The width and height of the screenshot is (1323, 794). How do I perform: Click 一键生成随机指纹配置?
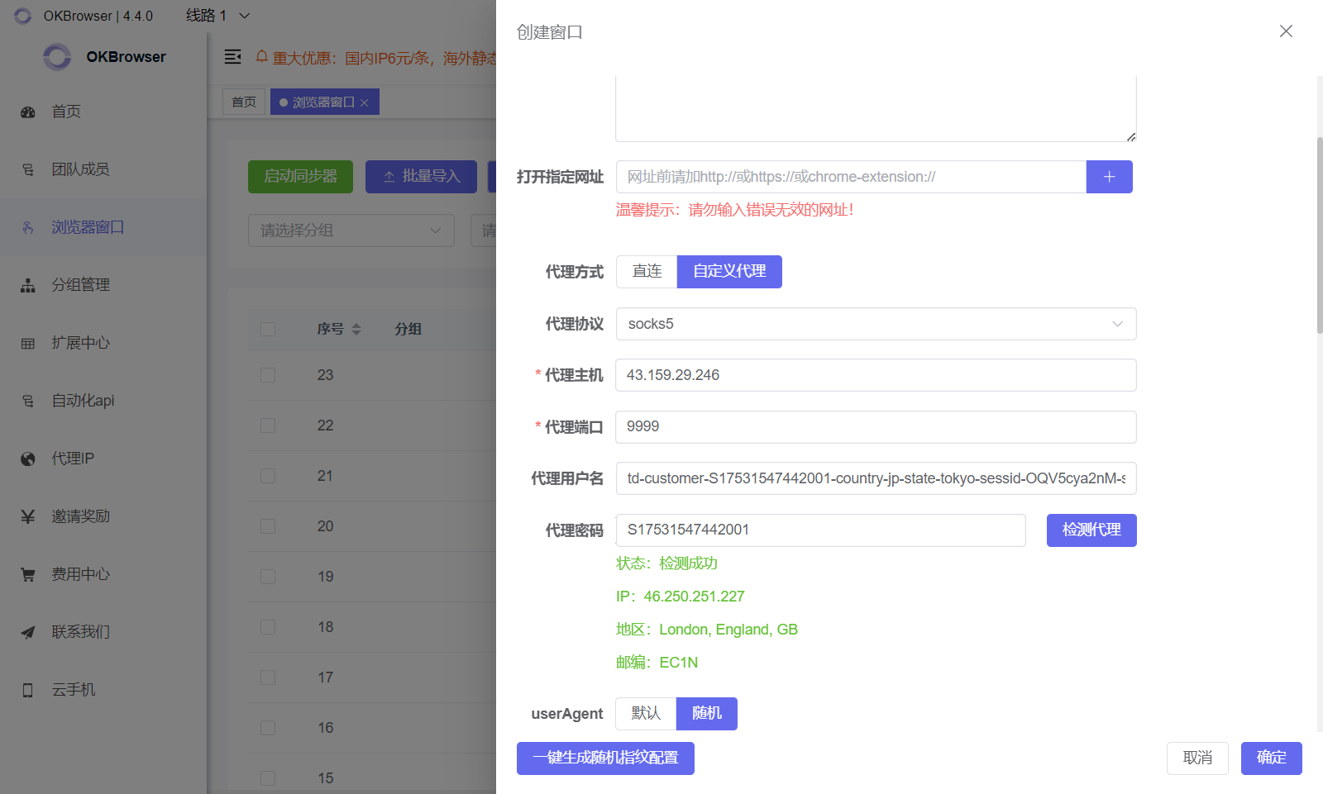click(604, 758)
